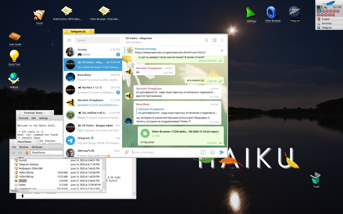Screen dimensions: 343x214
Task: Click the Tracker window vertical scrollbar down arrow
Action: pos(104,188)
